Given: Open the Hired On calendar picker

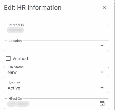Looking at the screenshot, I should tap(102, 103).
